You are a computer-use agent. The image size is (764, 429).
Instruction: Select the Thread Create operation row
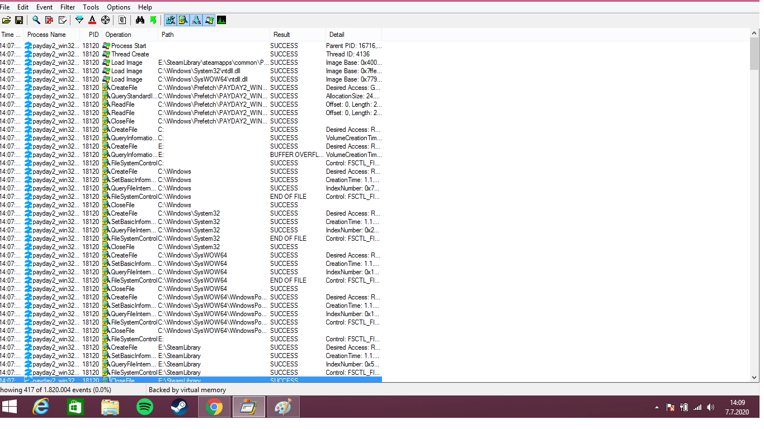tap(191, 54)
